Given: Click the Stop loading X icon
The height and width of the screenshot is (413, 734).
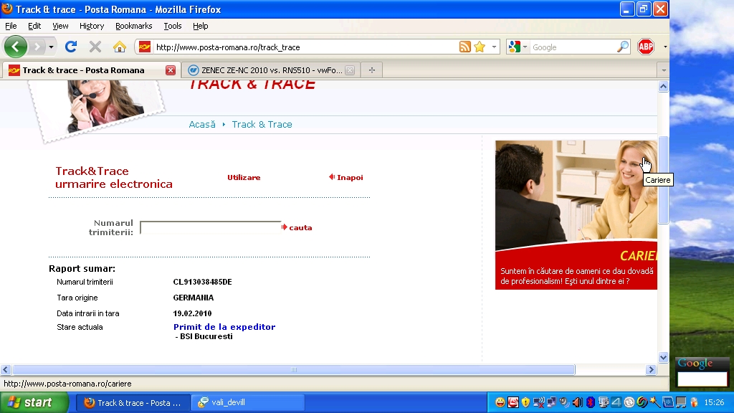Looking at the screenshot, I should pos(95,47).
